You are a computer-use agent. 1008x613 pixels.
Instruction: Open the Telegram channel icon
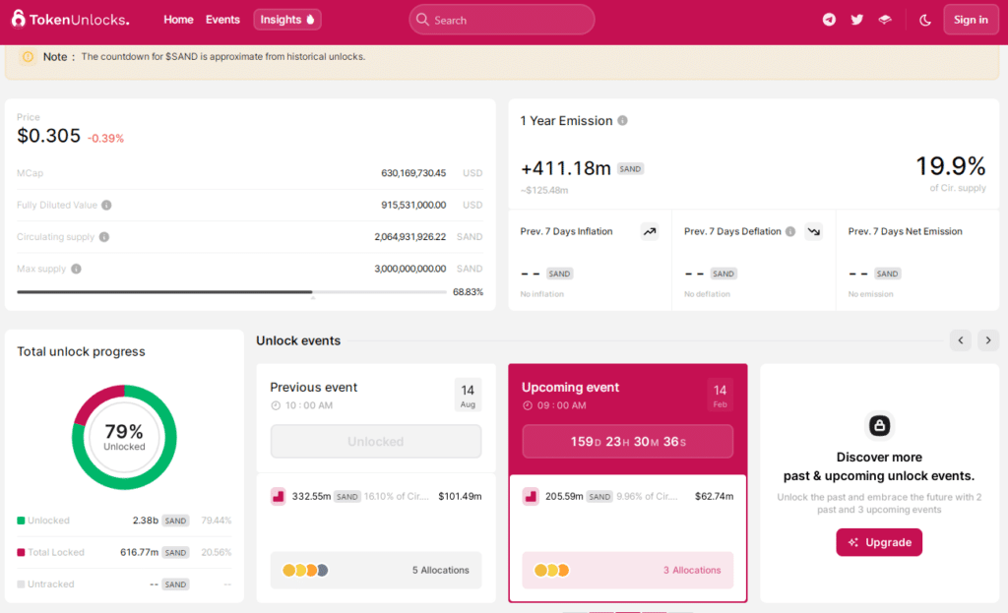pyautogui.click(x=829, y=20)
